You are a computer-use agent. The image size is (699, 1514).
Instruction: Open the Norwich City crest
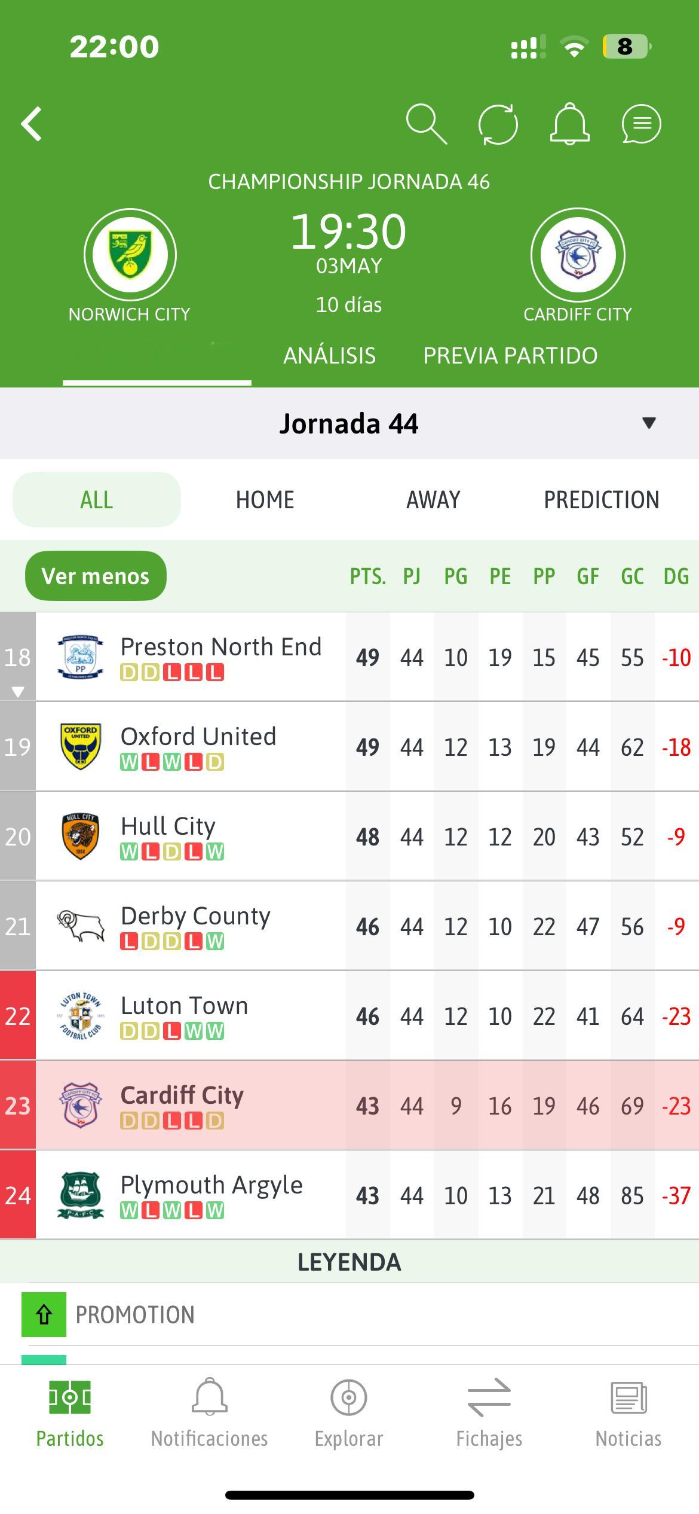130,255
